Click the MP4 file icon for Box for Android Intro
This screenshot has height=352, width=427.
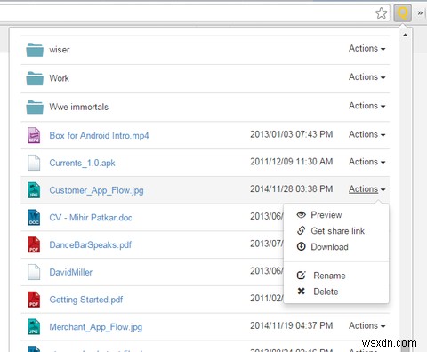pos(34,135)
